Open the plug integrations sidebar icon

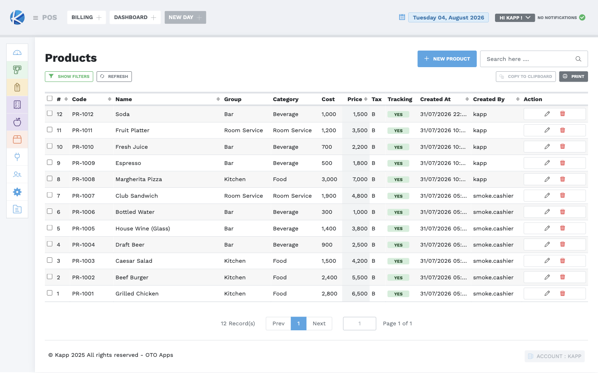coord(17,157)
